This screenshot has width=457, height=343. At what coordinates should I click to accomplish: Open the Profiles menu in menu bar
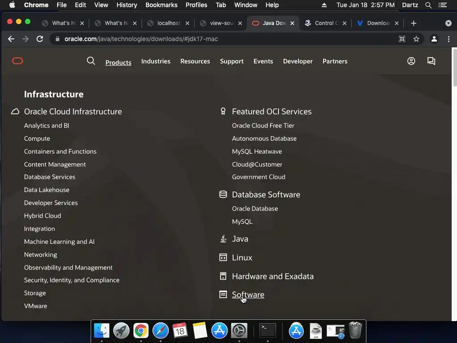(x=196, y=5)
